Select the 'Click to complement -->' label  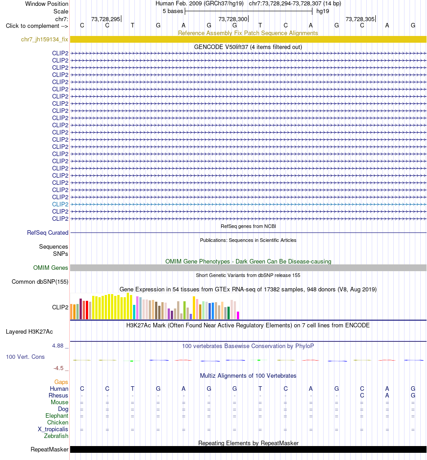tap(37, 26)
